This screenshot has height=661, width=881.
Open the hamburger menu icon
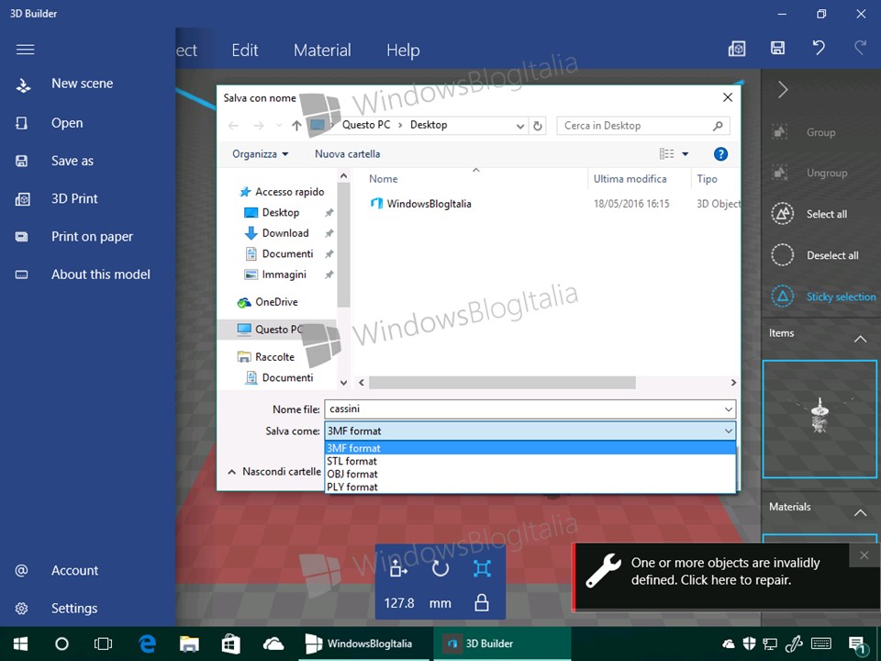tap(26, 50)
